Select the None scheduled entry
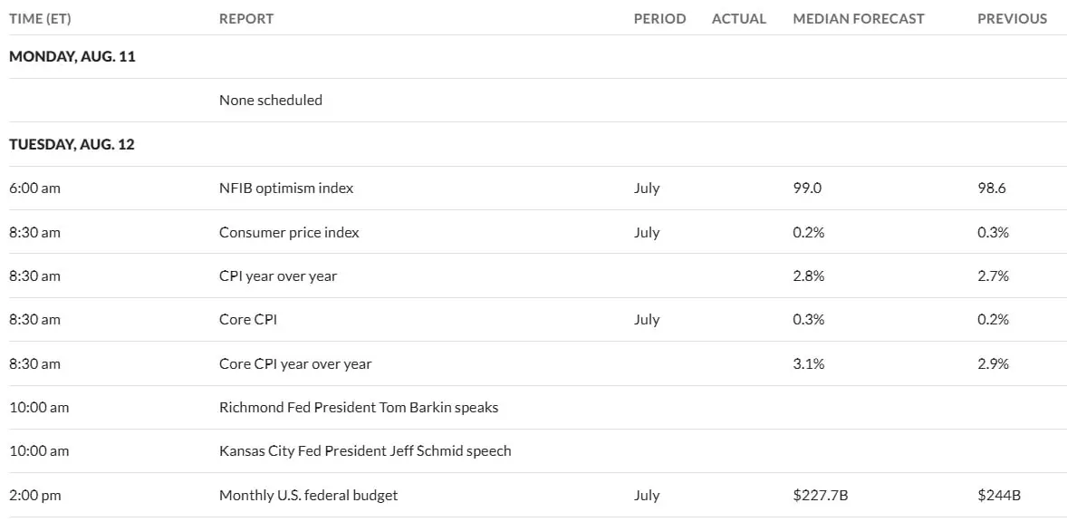 pyautogui.click(x=271, y=100)
